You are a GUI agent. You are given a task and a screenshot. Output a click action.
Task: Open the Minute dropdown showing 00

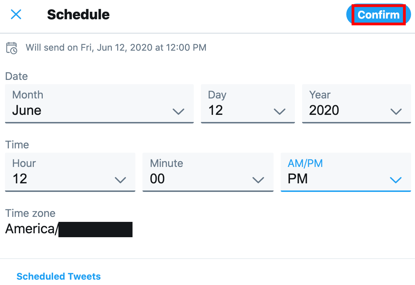click(208, 172)
